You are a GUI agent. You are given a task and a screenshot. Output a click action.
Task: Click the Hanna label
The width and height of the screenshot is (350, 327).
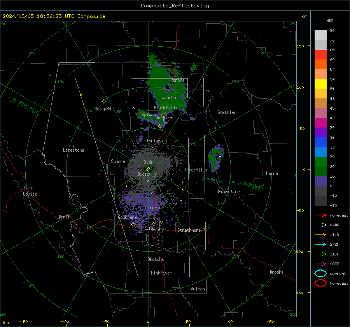coord(272,173)
